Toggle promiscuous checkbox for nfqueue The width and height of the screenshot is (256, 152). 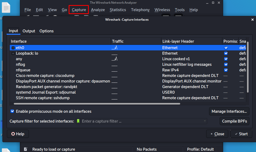226,70
